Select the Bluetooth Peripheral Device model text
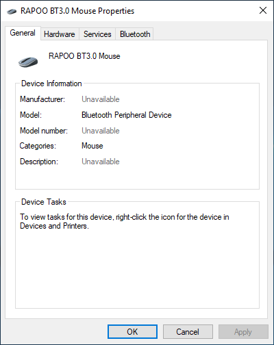Viewport: 274px width, 345px height. 127,115
